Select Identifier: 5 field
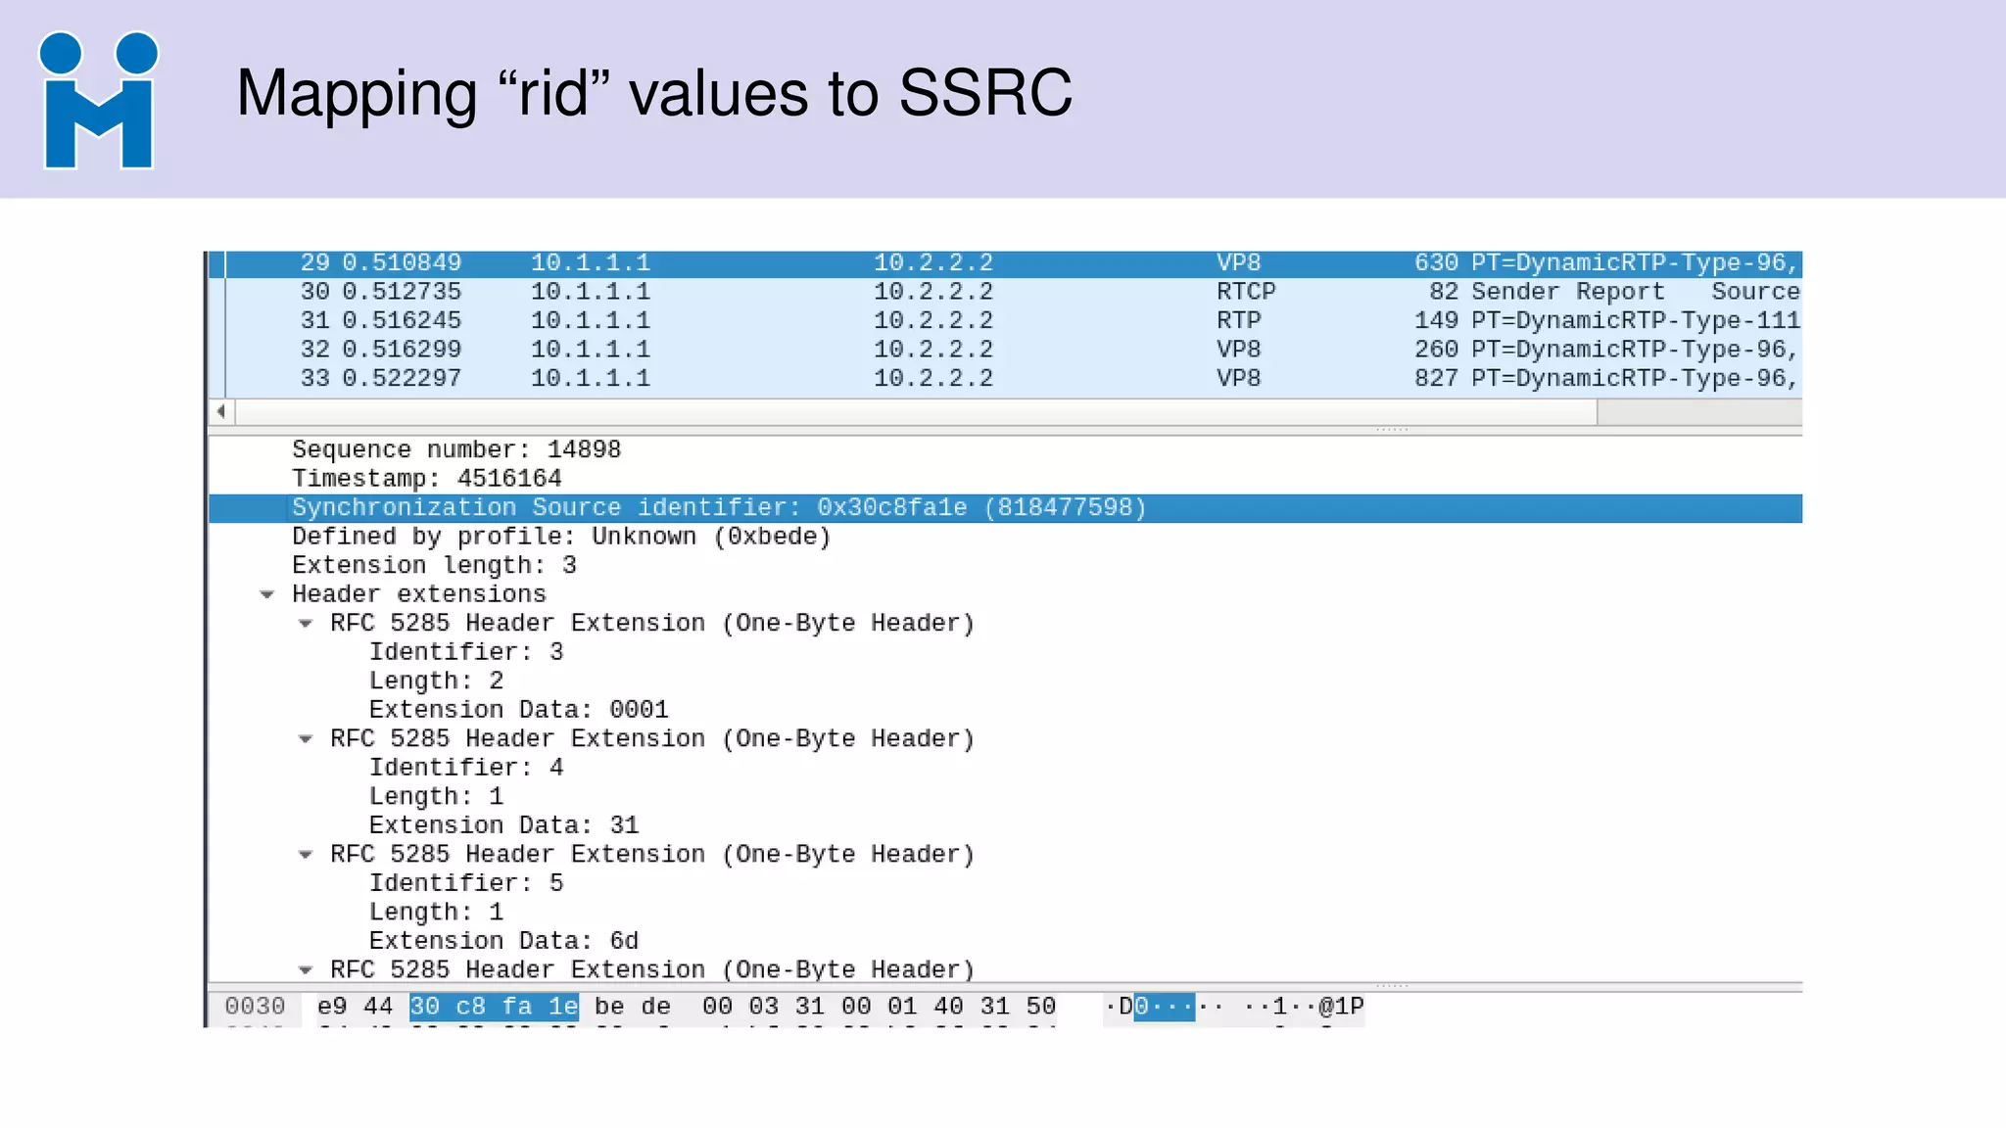This screenshot has width=2006, height=1128. [x=466, y=883]
